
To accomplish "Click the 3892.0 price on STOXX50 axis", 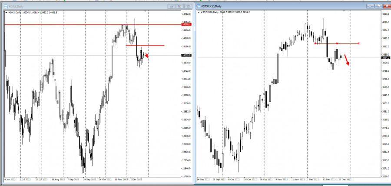I will click(x=386, y=46).
